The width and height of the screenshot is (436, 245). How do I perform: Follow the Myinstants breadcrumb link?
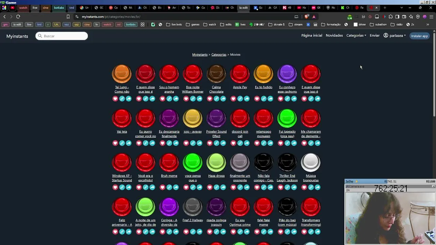(x=200, y=54)
